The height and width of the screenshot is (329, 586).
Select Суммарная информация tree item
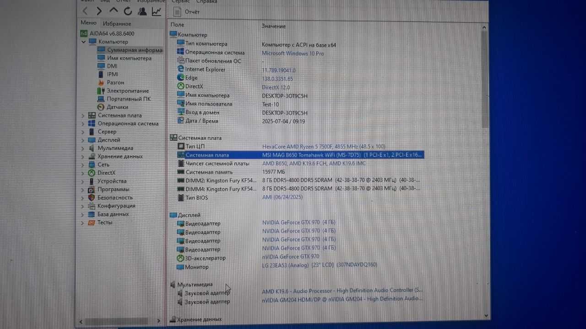click(x=130, y=50)
